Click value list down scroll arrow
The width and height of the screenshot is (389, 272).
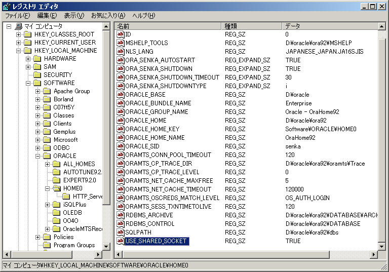pos(381,247)
